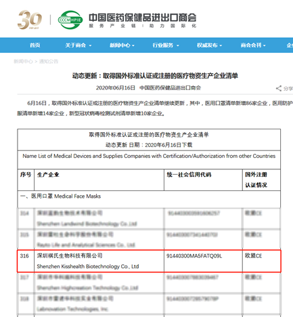Expand the 关于商会 dropdown menu
Screen dimensions: 293x317
pos(90,45)
